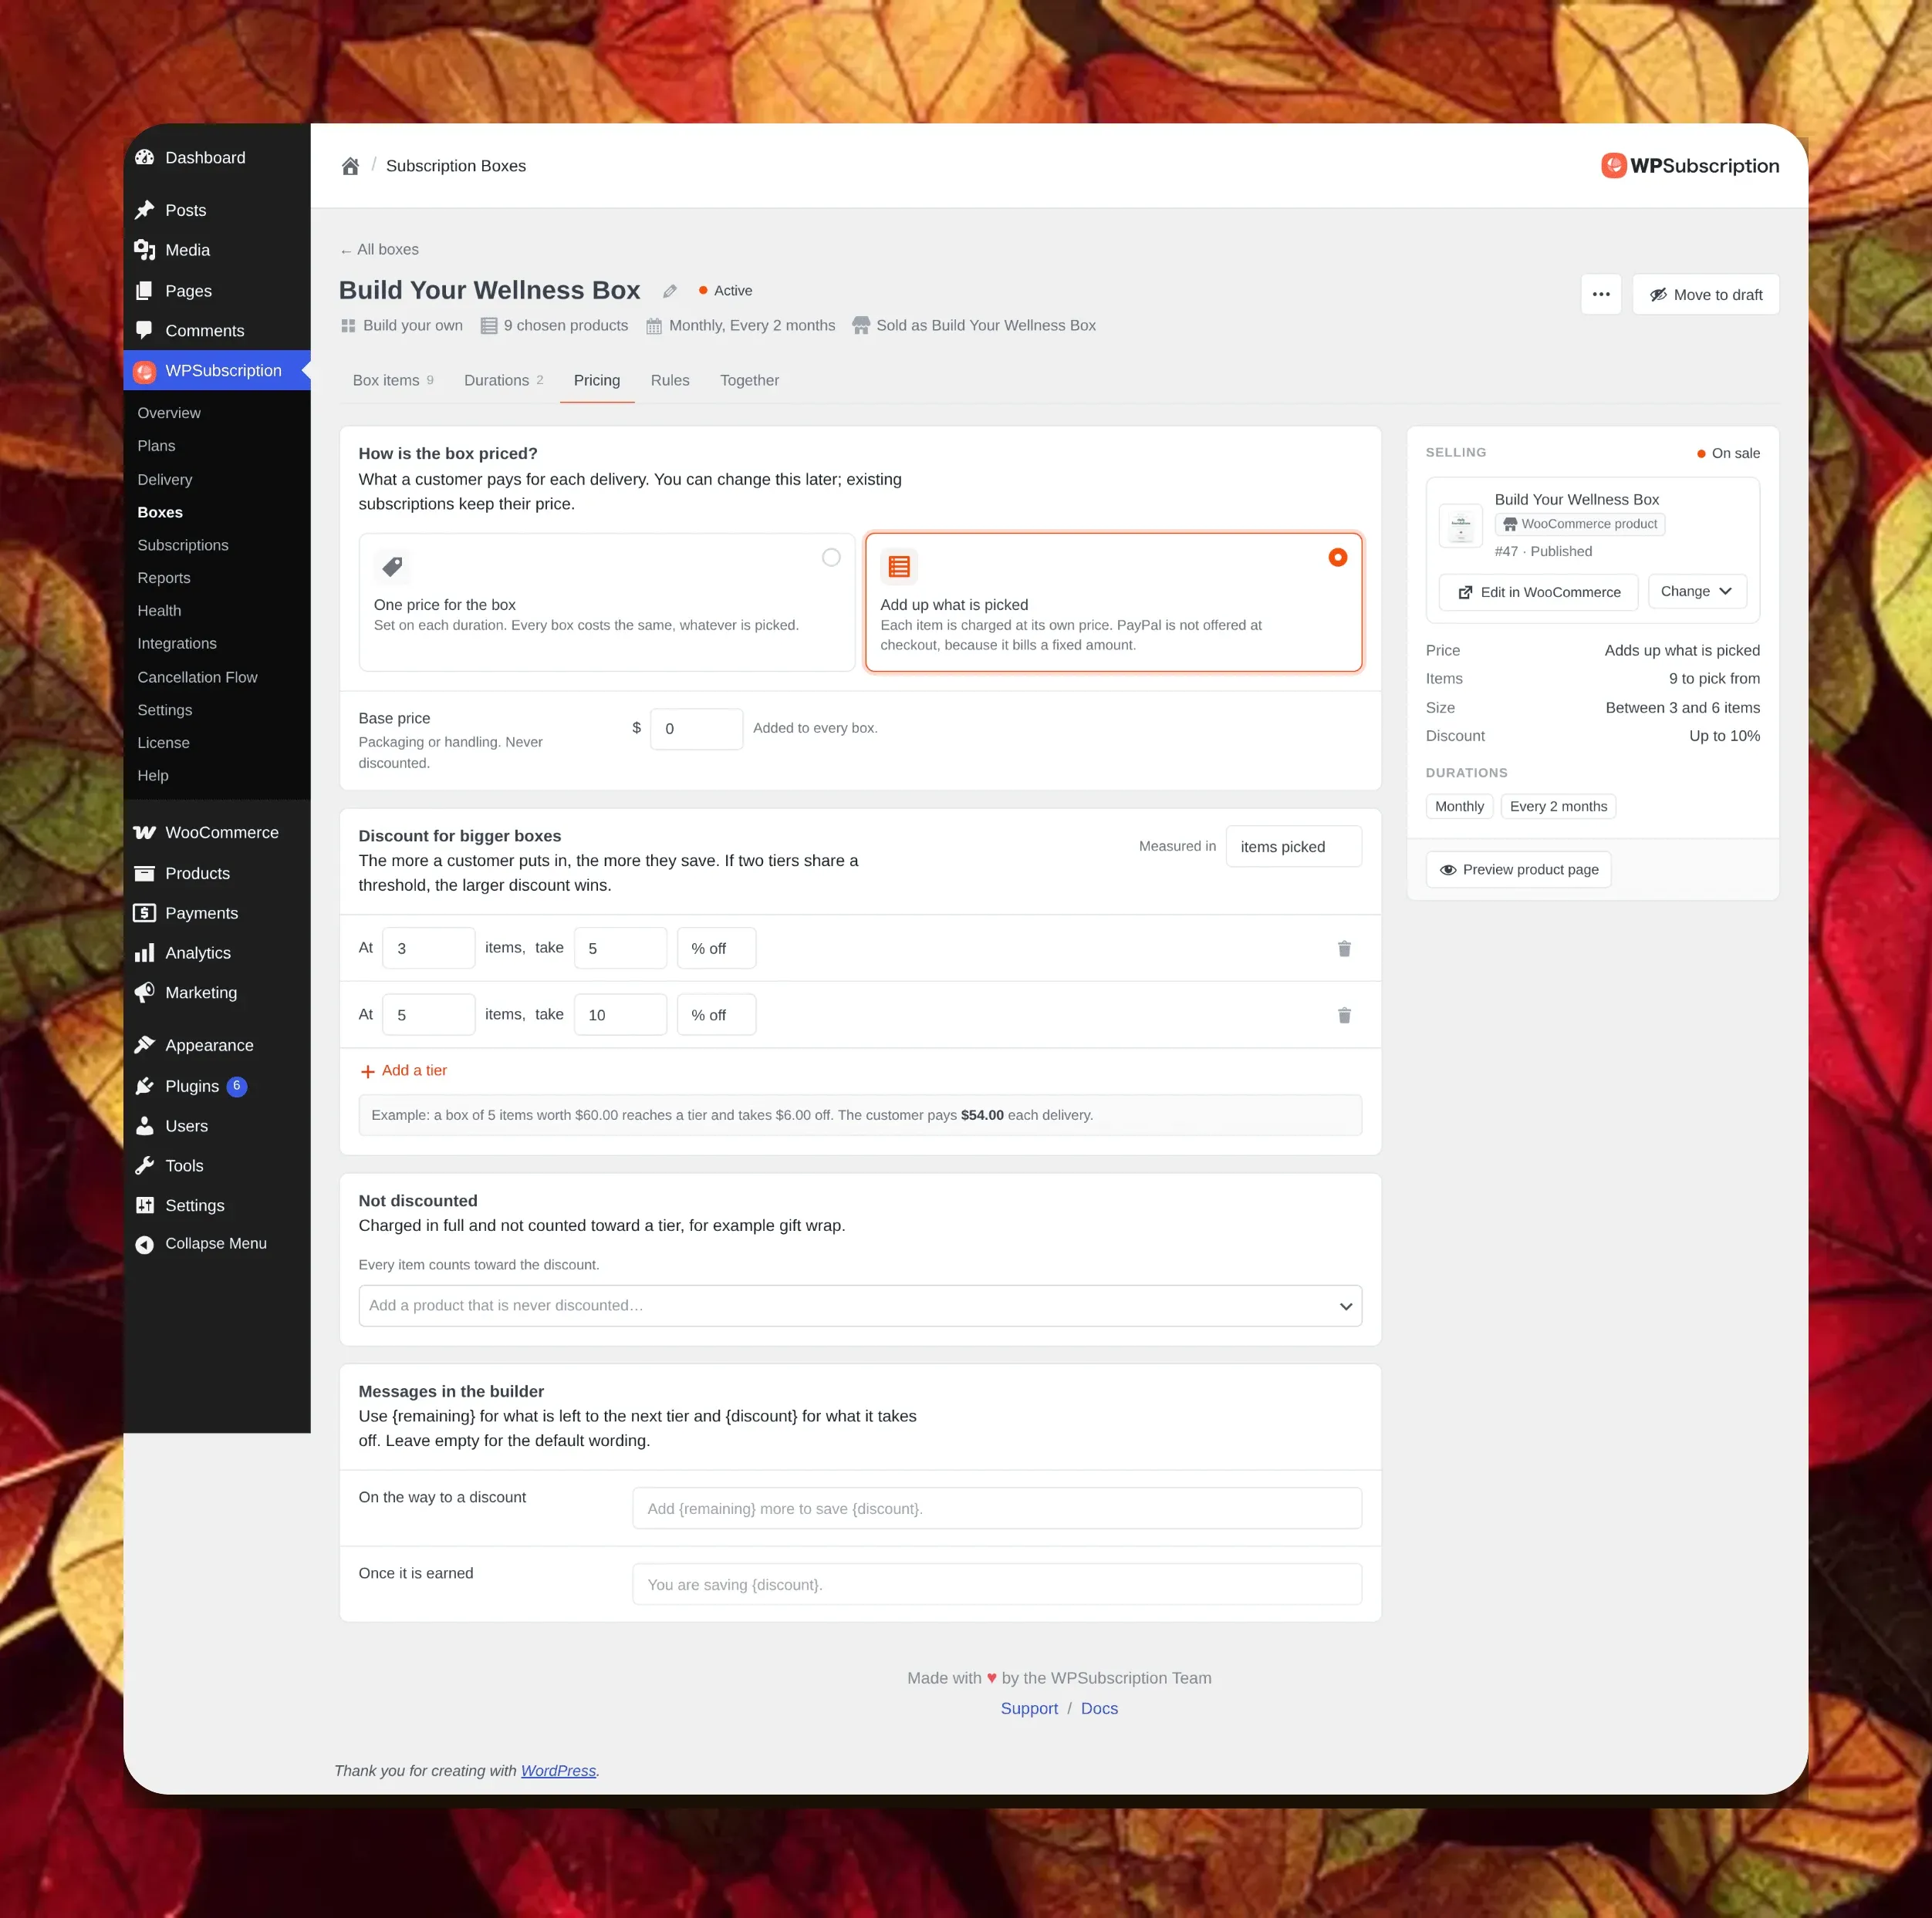1932x1918 pixels.
Task: Click the Comments bubble icon
Action: click(145, 331)
